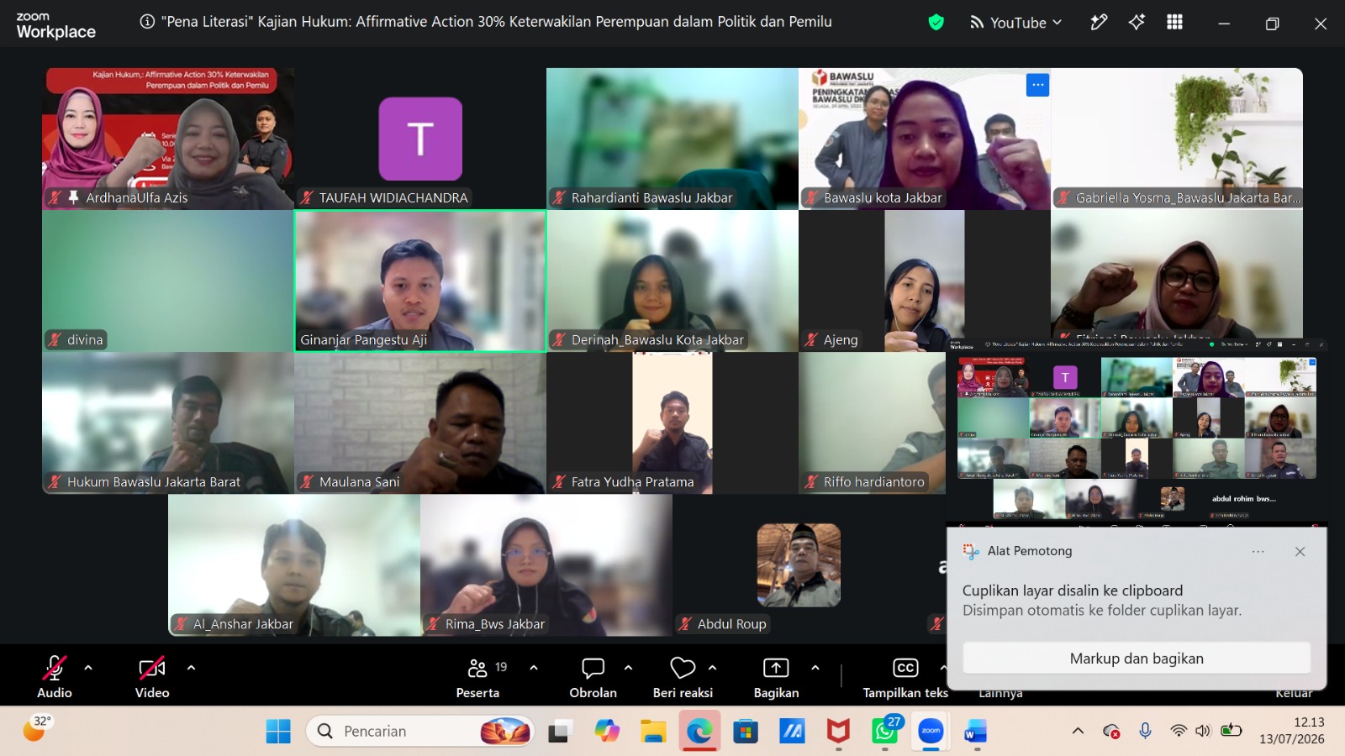The image size is (1345, 756).
Task: Open the screenshot preview thumbnail in notification
Action: [1137, 432]
